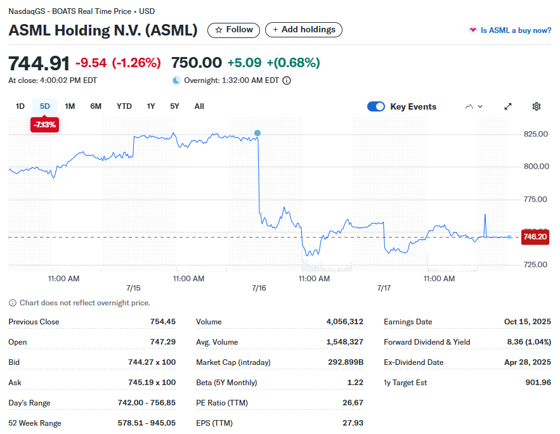Click PE Ratio (TTM) value 26.67

[353, 402]
